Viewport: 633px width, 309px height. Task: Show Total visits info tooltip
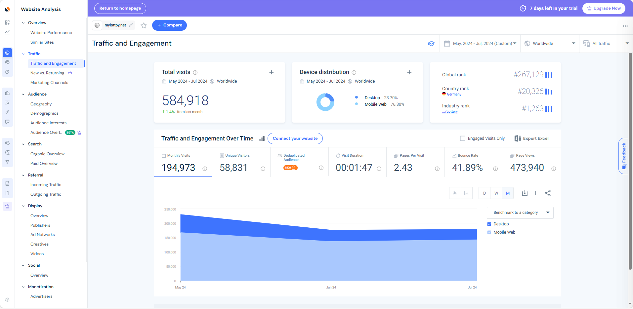click(x=195, y=72)
